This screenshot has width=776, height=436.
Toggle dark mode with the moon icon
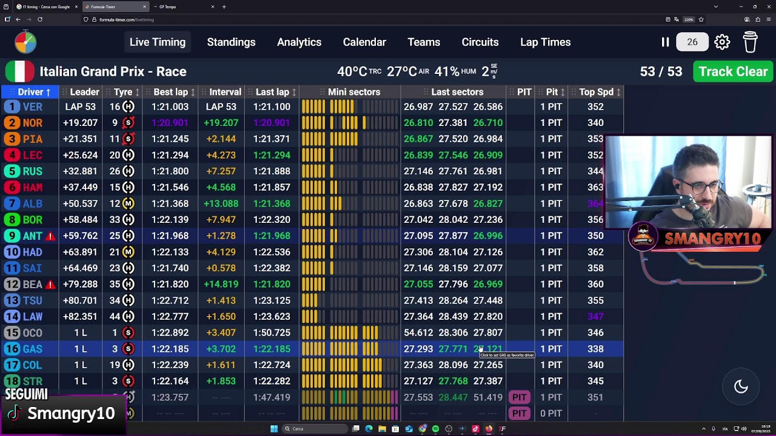click(x=741, y=387)
